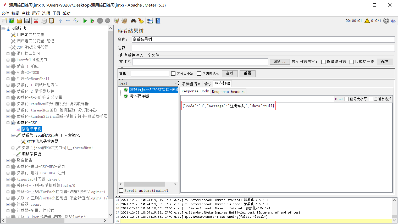Click the remote engine icon at toolbar end
Image resolution: width=398 pixels, height=224 pixels.
pos(393,21)
